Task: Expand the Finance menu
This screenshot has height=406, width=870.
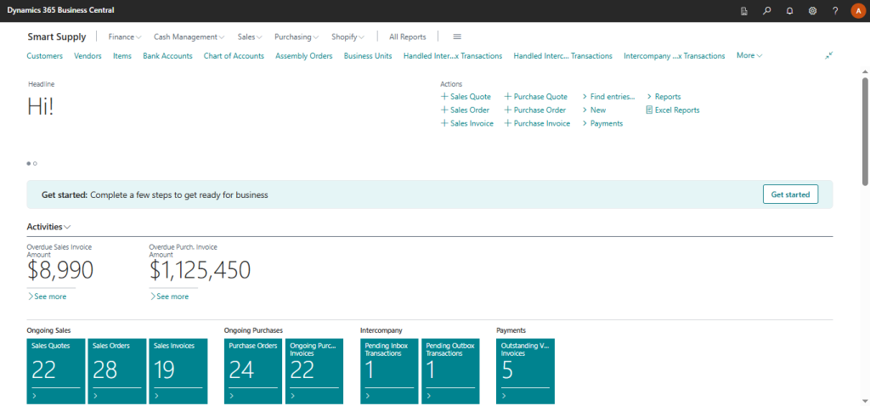Action: click(125, 37)
